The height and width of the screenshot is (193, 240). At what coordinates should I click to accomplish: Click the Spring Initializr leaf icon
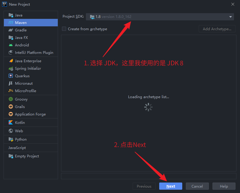click(11, 69)
